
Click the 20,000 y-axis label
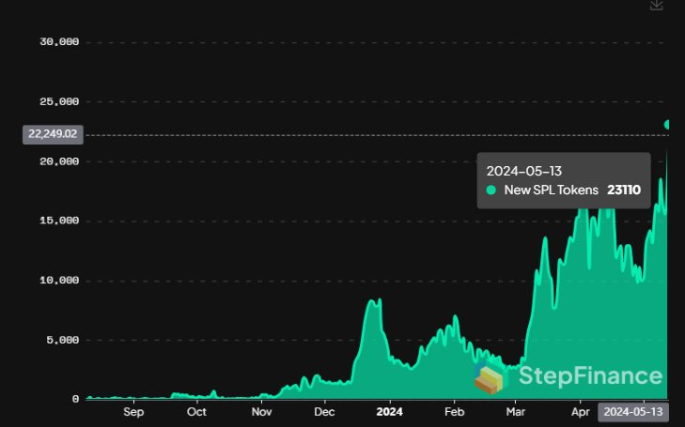pos(59,161)
